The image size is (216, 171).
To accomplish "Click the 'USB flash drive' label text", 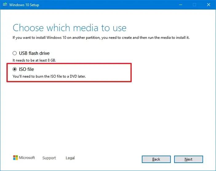I will pyautogui.click(x=34, y=53).
